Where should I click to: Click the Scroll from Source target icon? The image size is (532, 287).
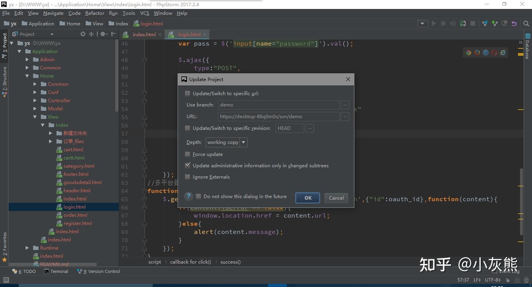coord(83,34)
